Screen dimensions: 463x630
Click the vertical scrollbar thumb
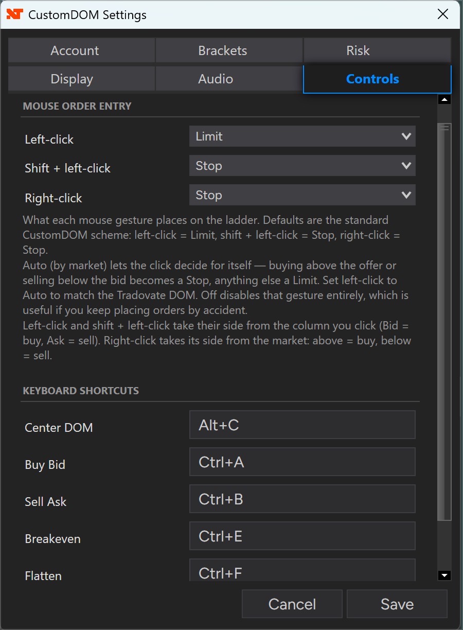444,322
